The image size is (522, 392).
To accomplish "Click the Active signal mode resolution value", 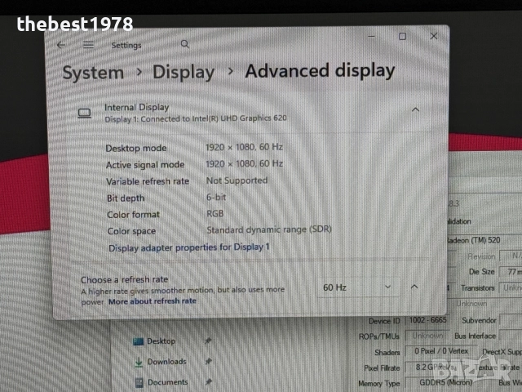I will click(244, 163).
